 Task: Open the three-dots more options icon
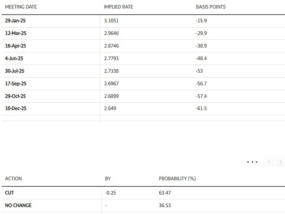[252, 162]
